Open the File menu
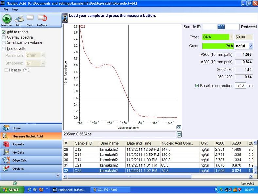 tap(6, 9)
